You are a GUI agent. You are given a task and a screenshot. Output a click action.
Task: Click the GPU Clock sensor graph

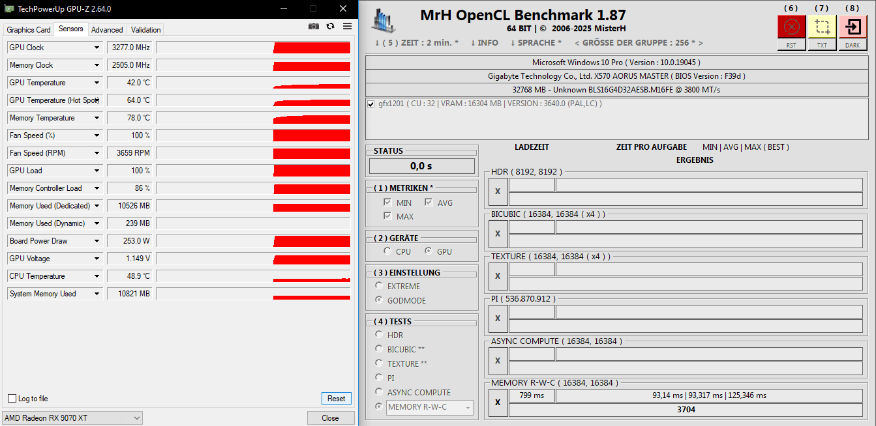pos(253,48)
